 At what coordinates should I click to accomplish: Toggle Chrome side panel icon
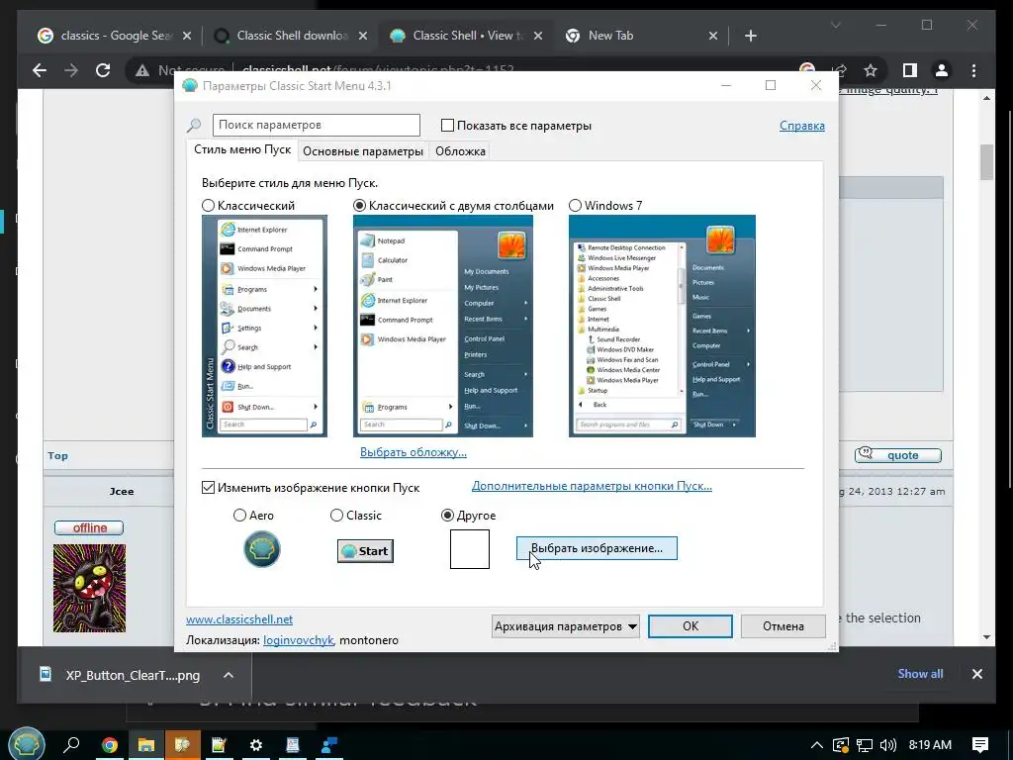point(910,70)
